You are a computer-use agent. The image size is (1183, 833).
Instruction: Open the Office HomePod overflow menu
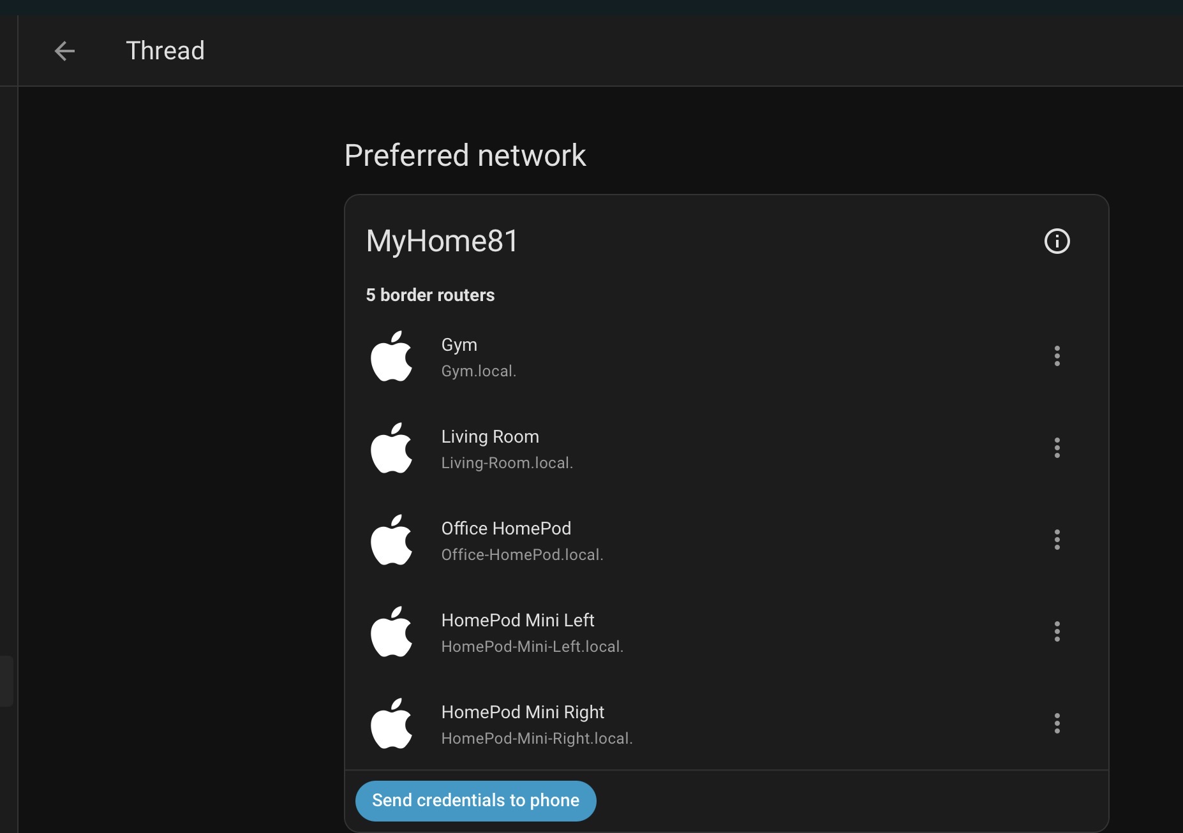[1057, 540]
